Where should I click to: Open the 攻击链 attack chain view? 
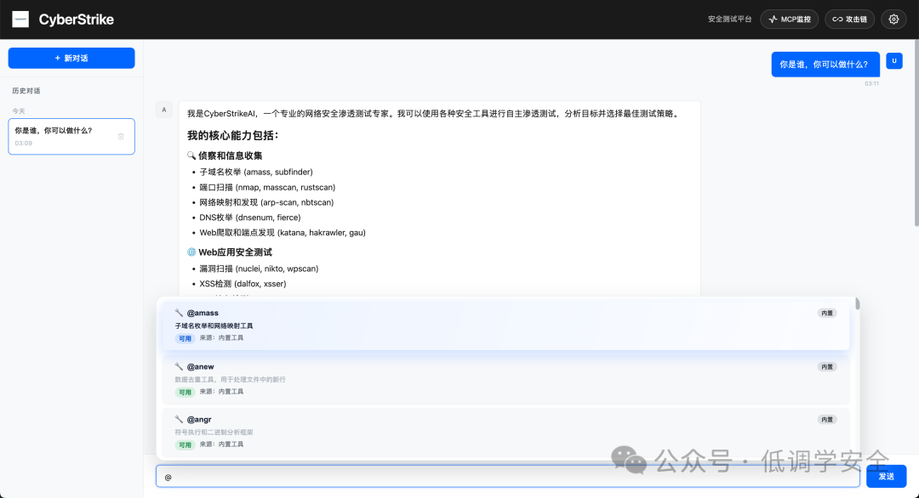850,20
